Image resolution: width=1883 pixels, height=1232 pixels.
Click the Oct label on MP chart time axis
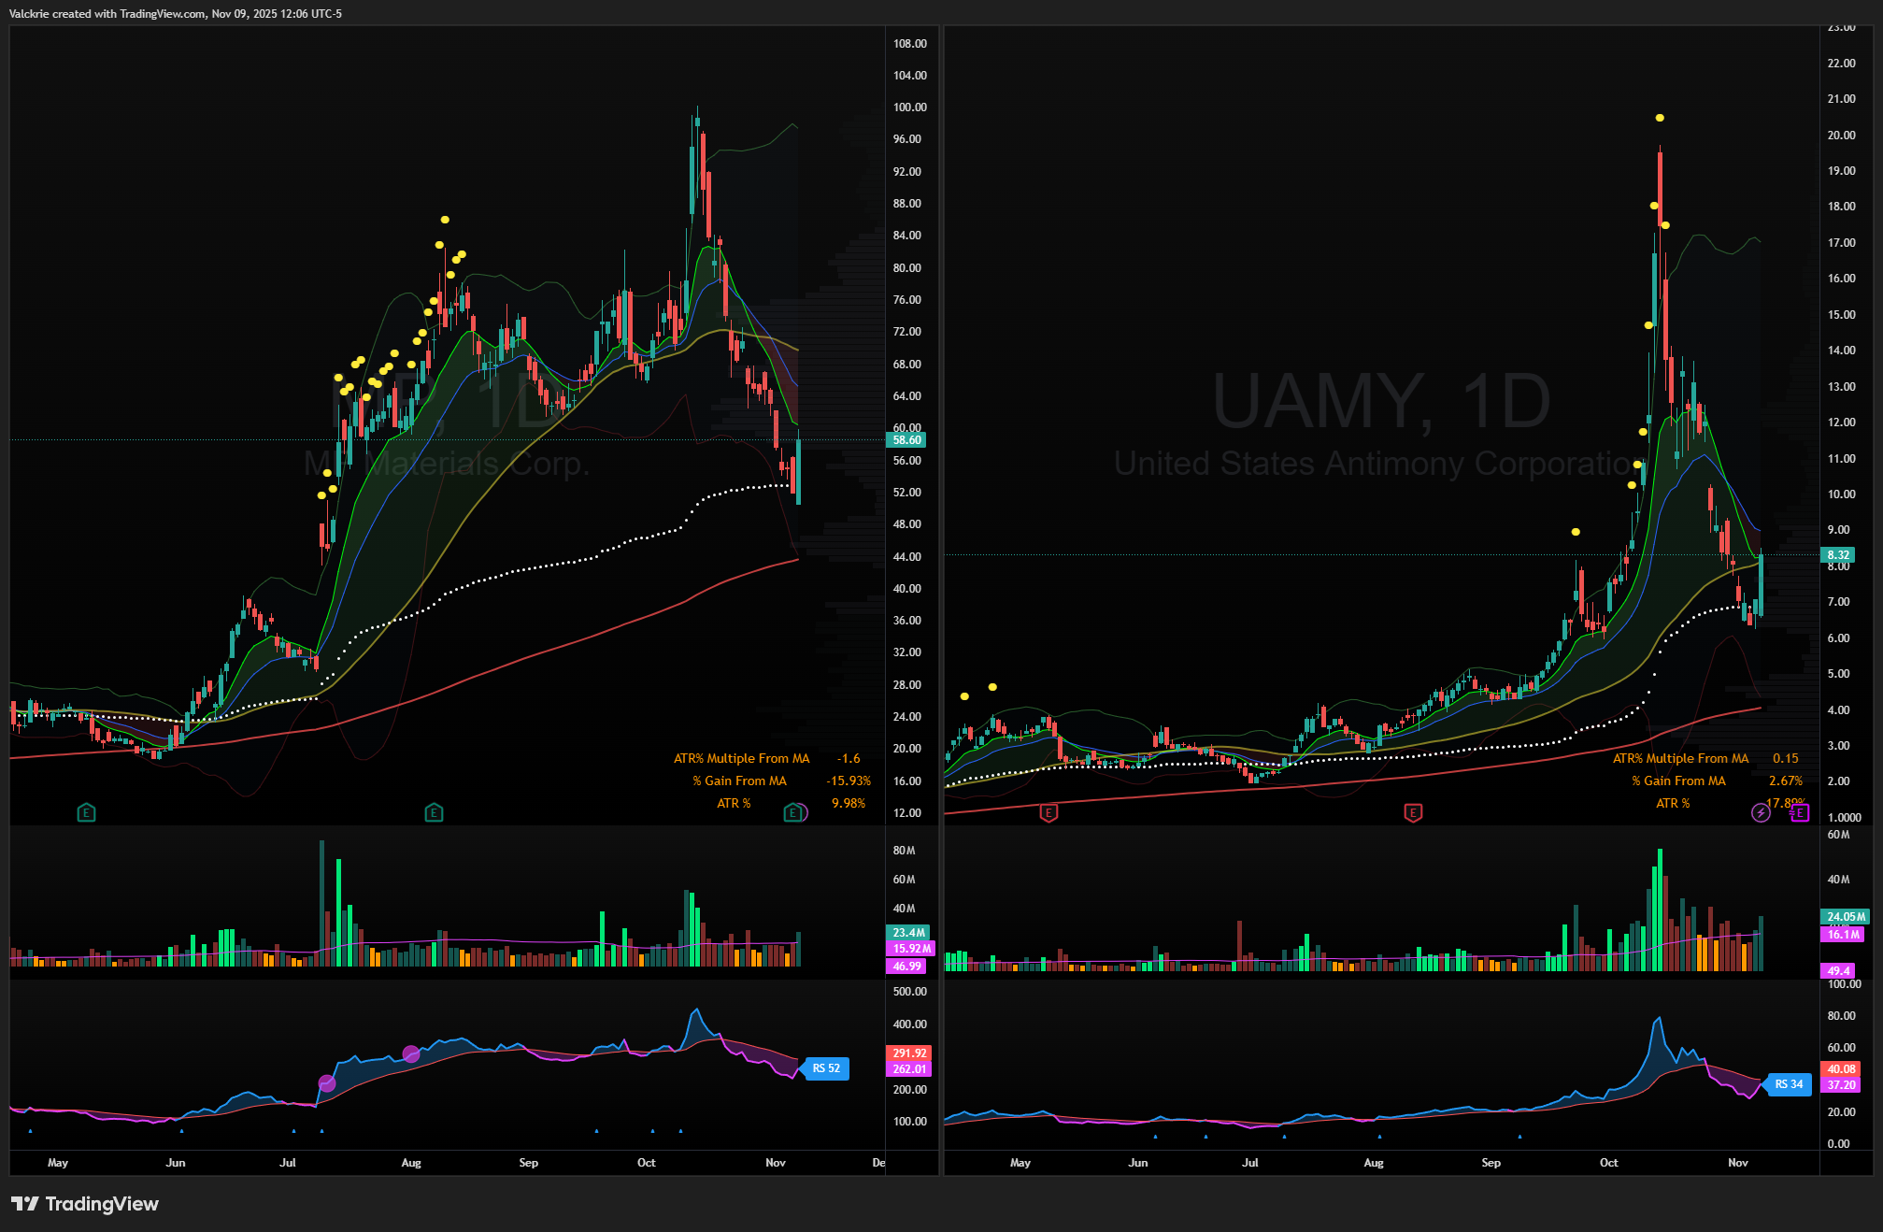[x=646, y=1163]
